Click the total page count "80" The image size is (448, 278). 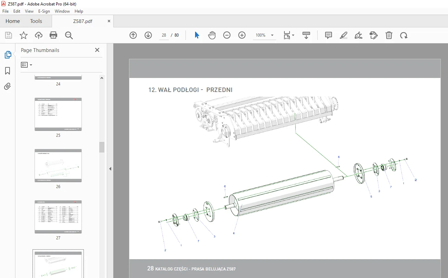click(x=177, y=35)
